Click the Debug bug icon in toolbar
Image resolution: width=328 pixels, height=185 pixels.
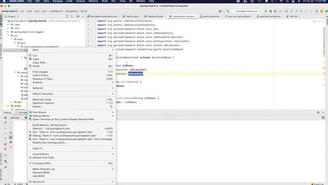[271, 11]
